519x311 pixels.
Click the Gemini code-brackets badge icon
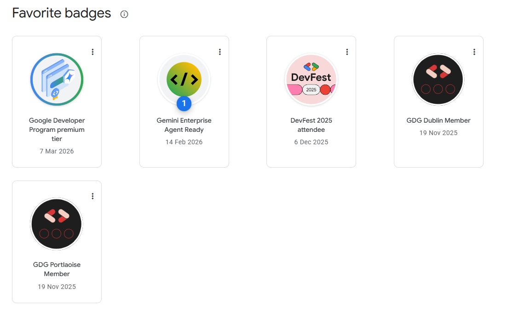tap(184, 79)
